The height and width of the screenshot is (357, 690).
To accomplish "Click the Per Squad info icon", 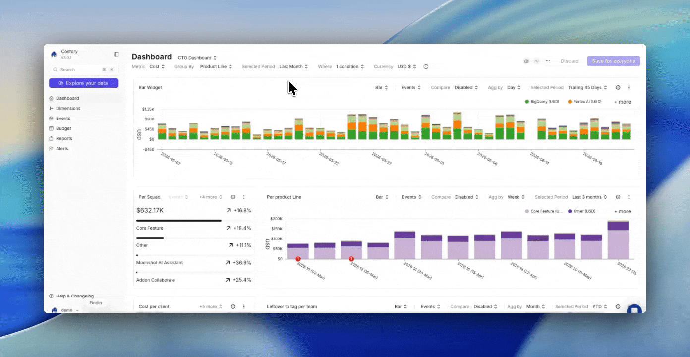I will (233, 197).
